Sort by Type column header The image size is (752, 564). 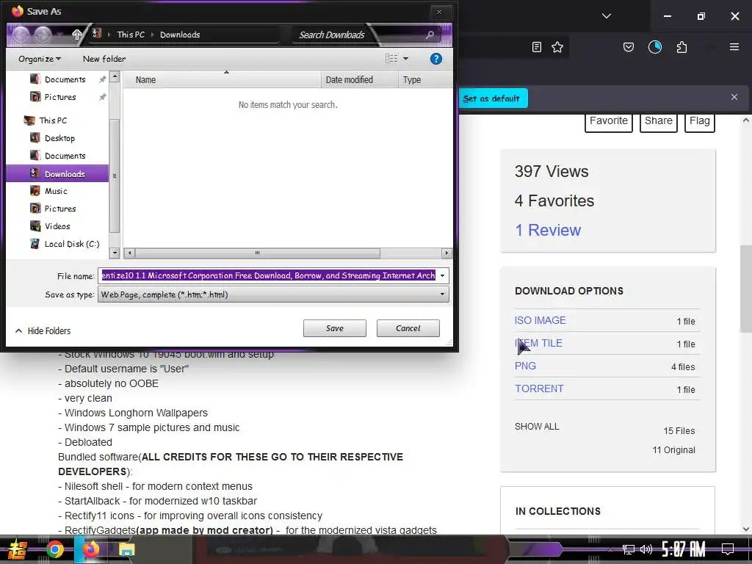click(x=424, y=79)
